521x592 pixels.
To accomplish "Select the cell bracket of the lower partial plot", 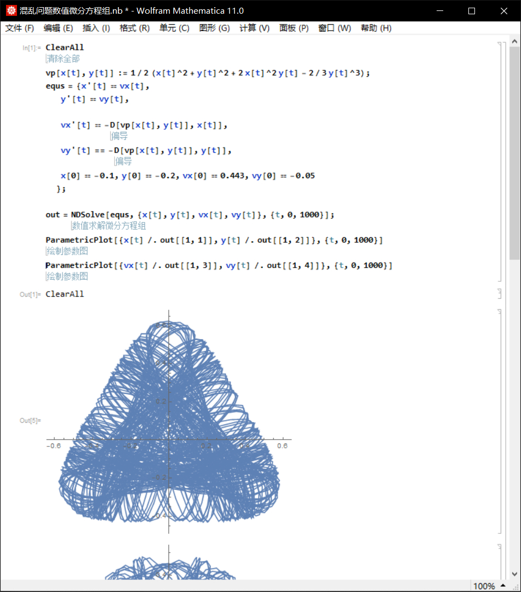I will point(500,562).
